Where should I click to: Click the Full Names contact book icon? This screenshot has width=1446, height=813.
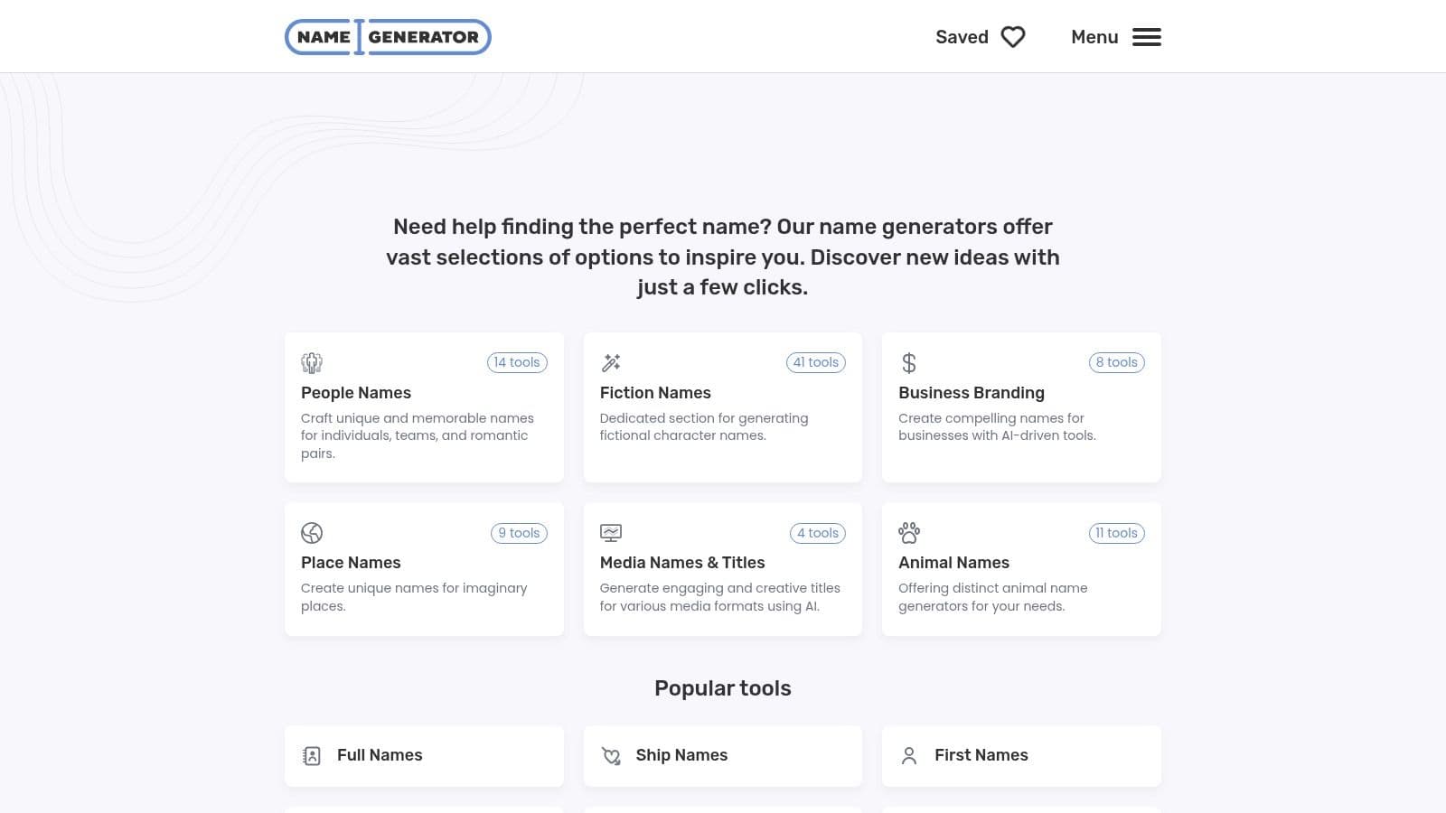(x=312, y=756)
